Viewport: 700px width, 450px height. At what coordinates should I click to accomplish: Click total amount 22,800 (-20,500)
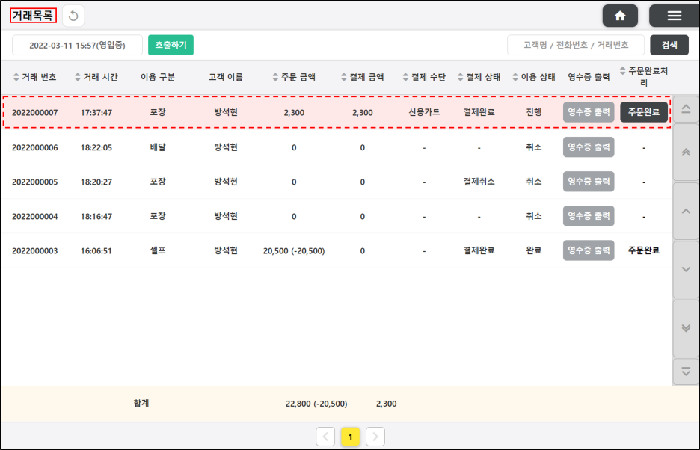(x=316, y=404)
